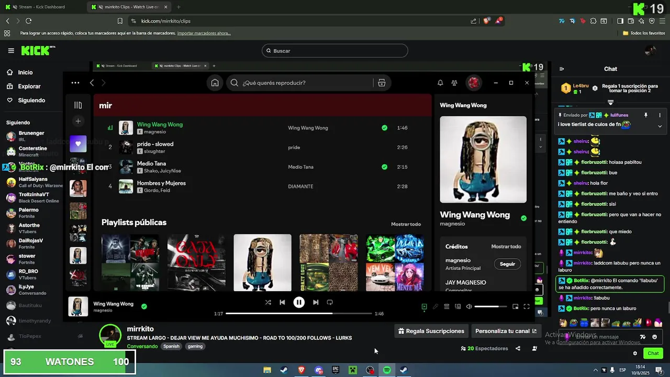Expand the pinned message chevron
This screenshot has height=377, width=670.
(x=660, y=126)
